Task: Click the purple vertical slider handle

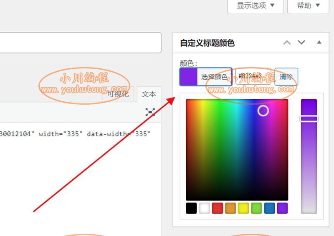Action: [309, 119]
